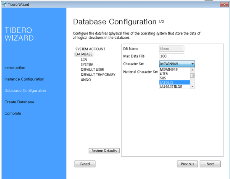Select the UNDO tree item
This screenshot has width=230, height=179.
(x=86, y=80)
